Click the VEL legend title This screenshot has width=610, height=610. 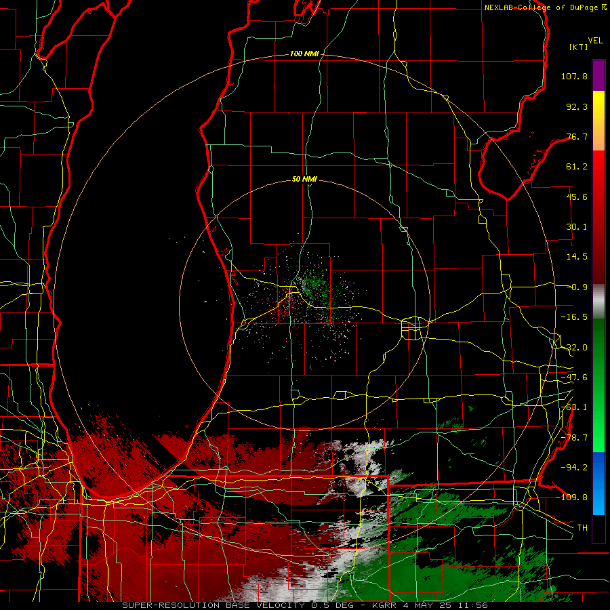596,41
